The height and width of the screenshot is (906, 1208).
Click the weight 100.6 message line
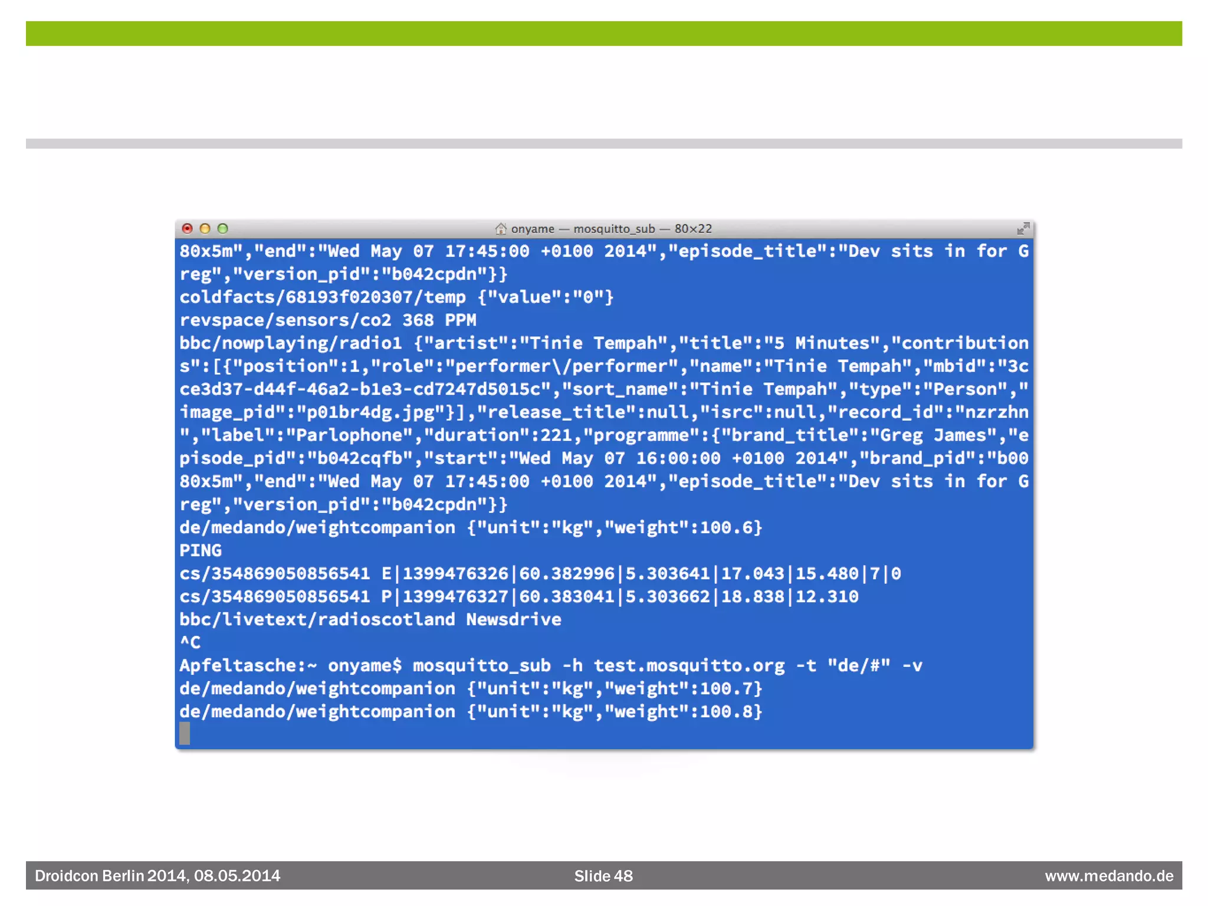470,527
